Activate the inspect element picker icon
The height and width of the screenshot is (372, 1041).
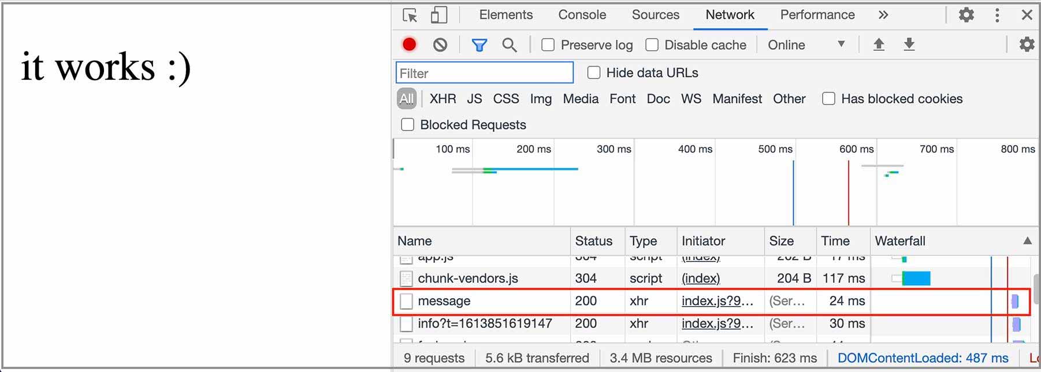click(410, 15)
